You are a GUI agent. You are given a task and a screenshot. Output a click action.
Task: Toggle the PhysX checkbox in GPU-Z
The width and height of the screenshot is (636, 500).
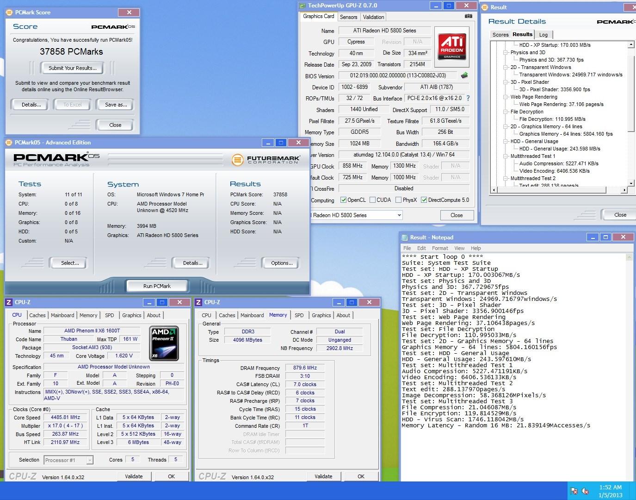398,200
